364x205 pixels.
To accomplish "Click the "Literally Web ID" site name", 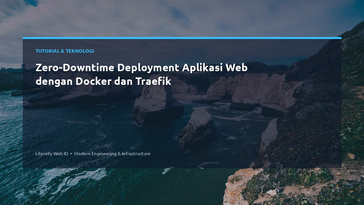I will (52, 153).
